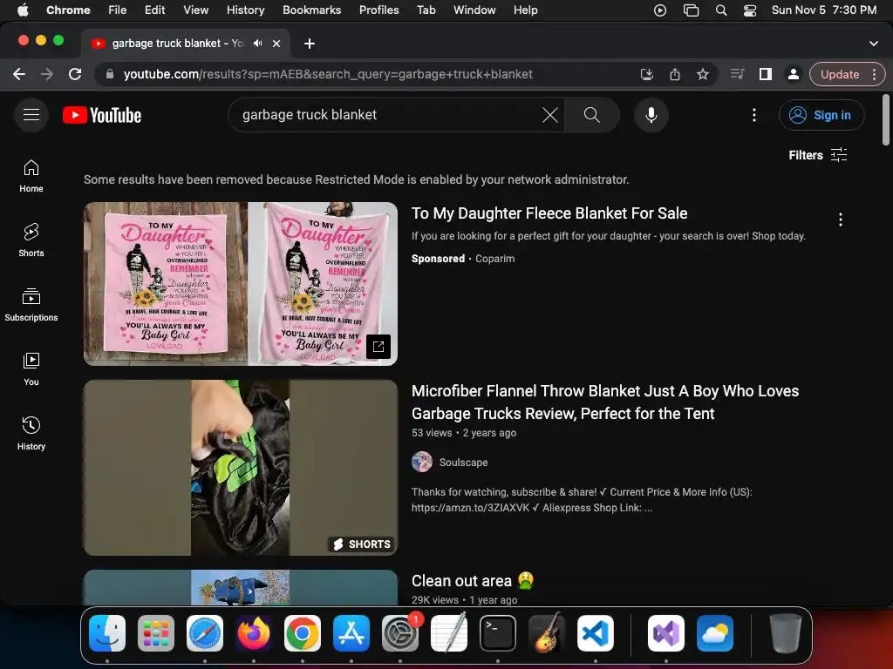
Task: Click external link icon on ad thumbnail
Action: tap(378, 347)
